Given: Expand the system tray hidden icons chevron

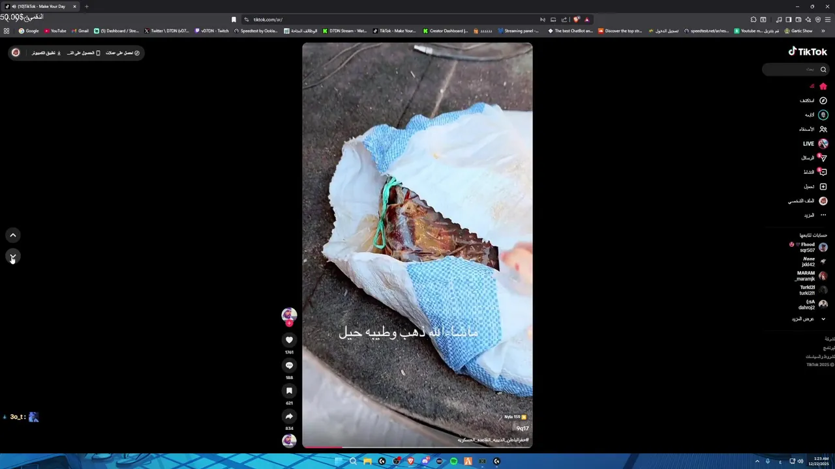Looking at the screenshot, I should click(757, 461).
